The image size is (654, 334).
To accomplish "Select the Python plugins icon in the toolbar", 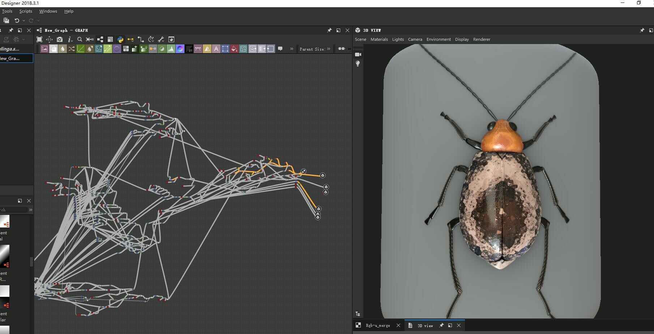I will (120, 39).
